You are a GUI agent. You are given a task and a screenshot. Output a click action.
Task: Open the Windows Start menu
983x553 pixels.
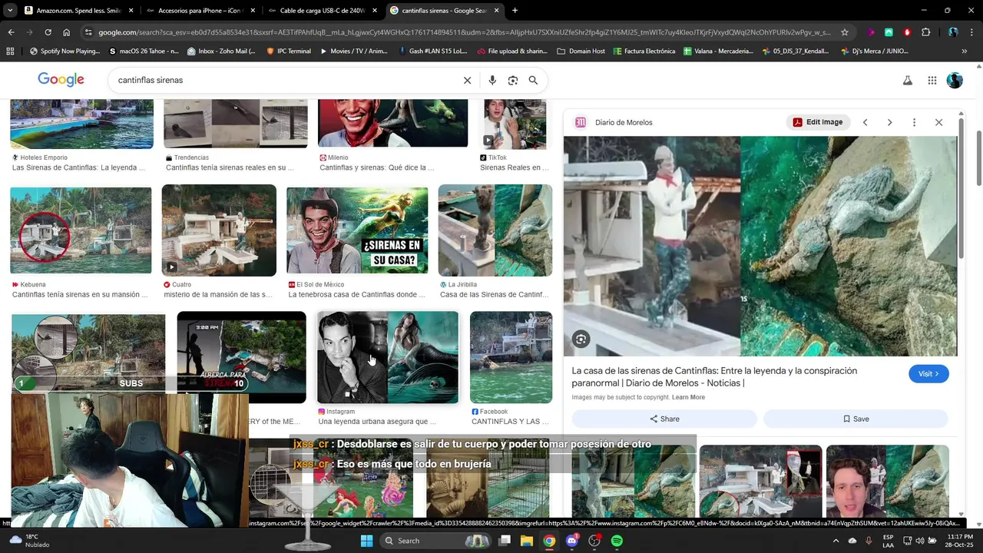click(366, 541)
